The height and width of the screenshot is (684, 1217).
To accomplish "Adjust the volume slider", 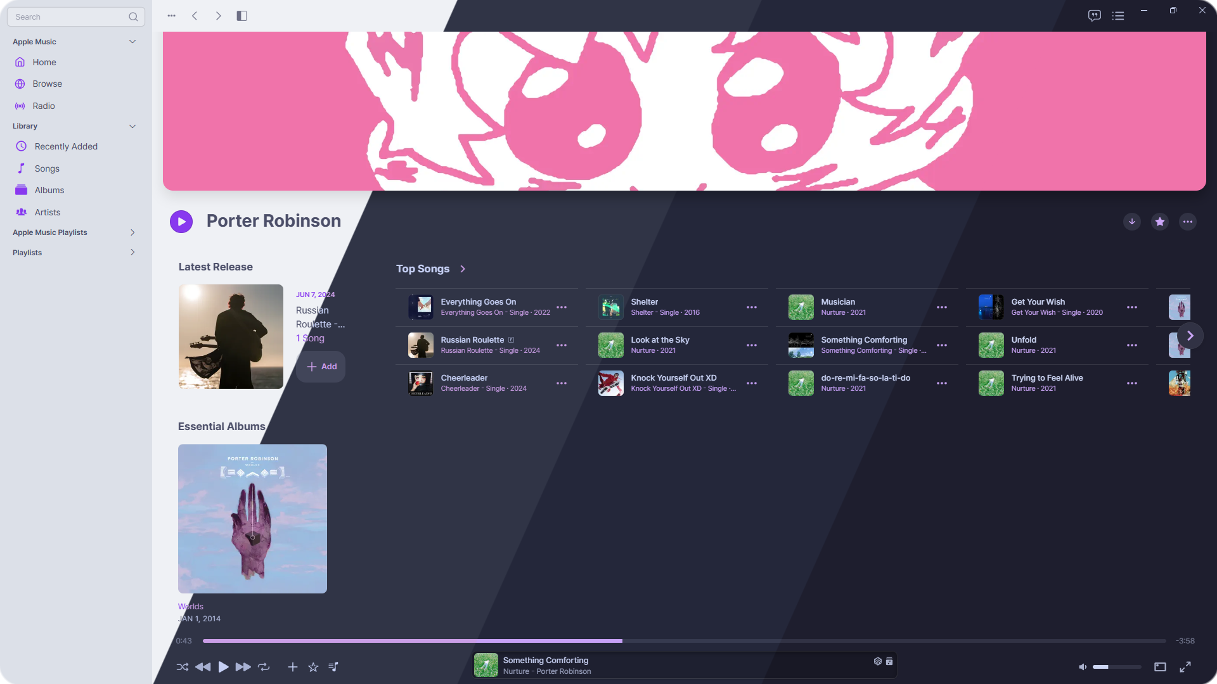I will click(x=1117, y=667).
